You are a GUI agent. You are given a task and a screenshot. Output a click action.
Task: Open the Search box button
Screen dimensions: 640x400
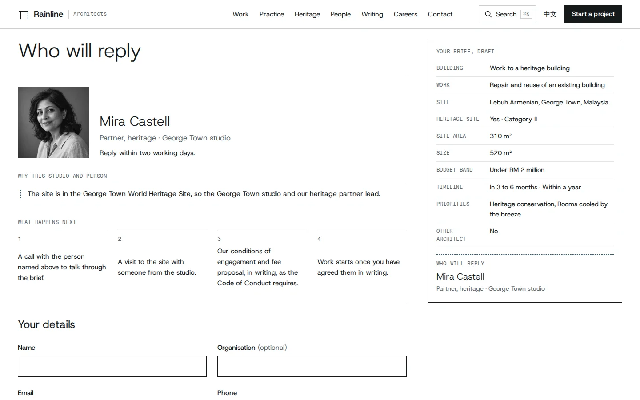point(507,14)
